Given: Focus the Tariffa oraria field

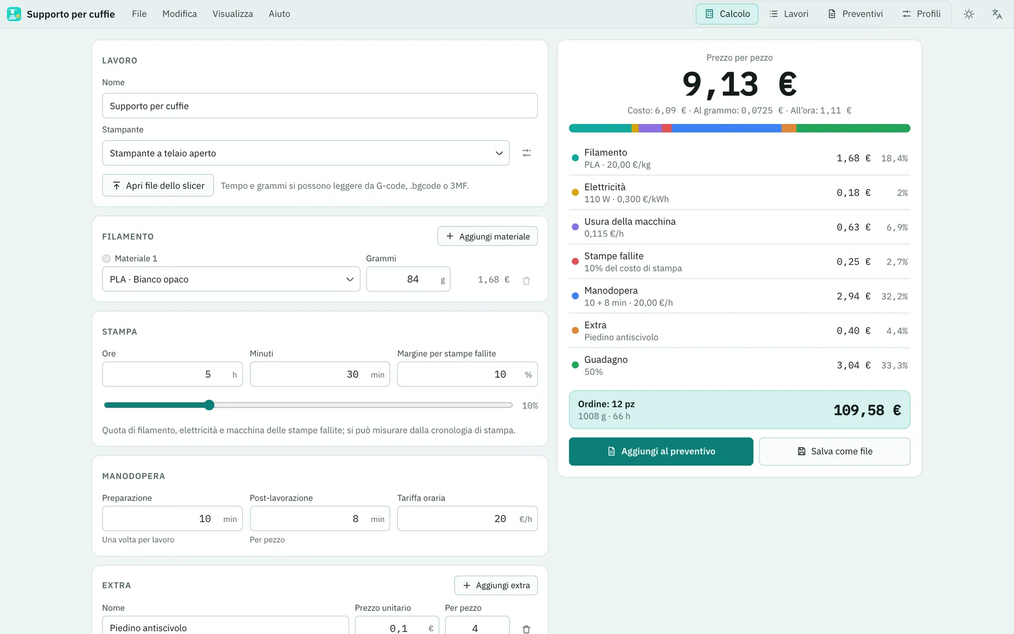Looking at the screenshot, I should click(x=468, y=518).
